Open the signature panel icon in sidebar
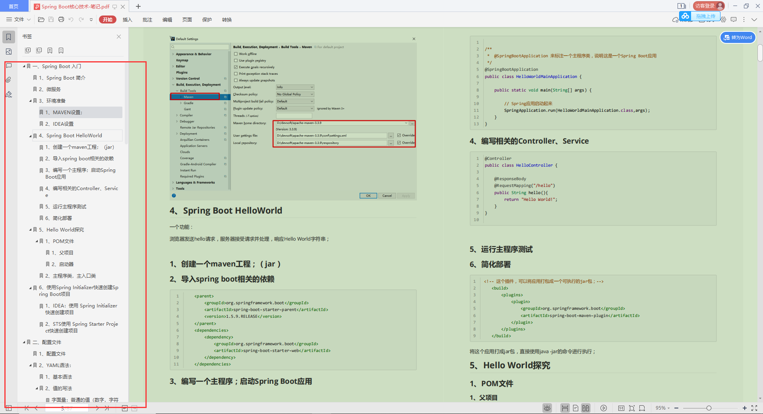The image size is (763, 414). click(9, 94)
